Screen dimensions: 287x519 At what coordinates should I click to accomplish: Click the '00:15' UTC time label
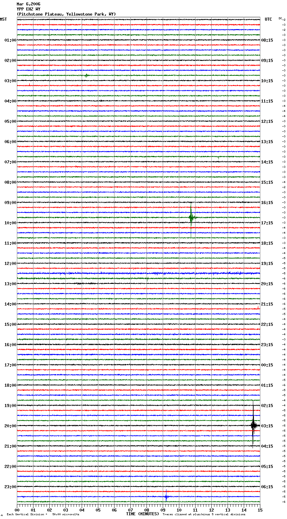pos(267,365)
